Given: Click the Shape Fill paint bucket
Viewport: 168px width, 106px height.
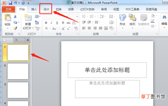Looking at the screenshot, I should [x=153, y=16].
